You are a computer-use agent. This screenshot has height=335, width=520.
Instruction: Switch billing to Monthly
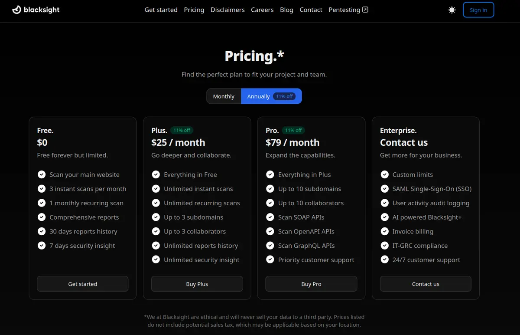click(x=224, y=96)
